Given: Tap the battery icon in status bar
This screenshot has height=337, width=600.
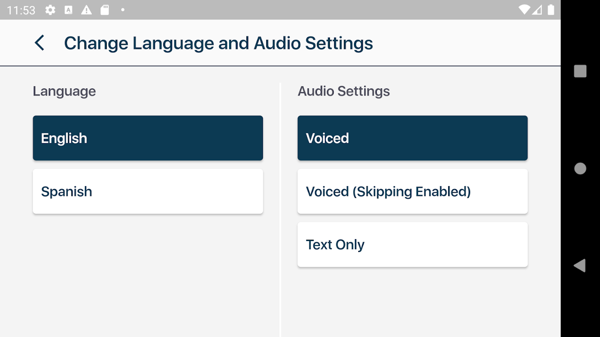Looking at the screenshot, I should pyautogui.click(x=551, y=10).
